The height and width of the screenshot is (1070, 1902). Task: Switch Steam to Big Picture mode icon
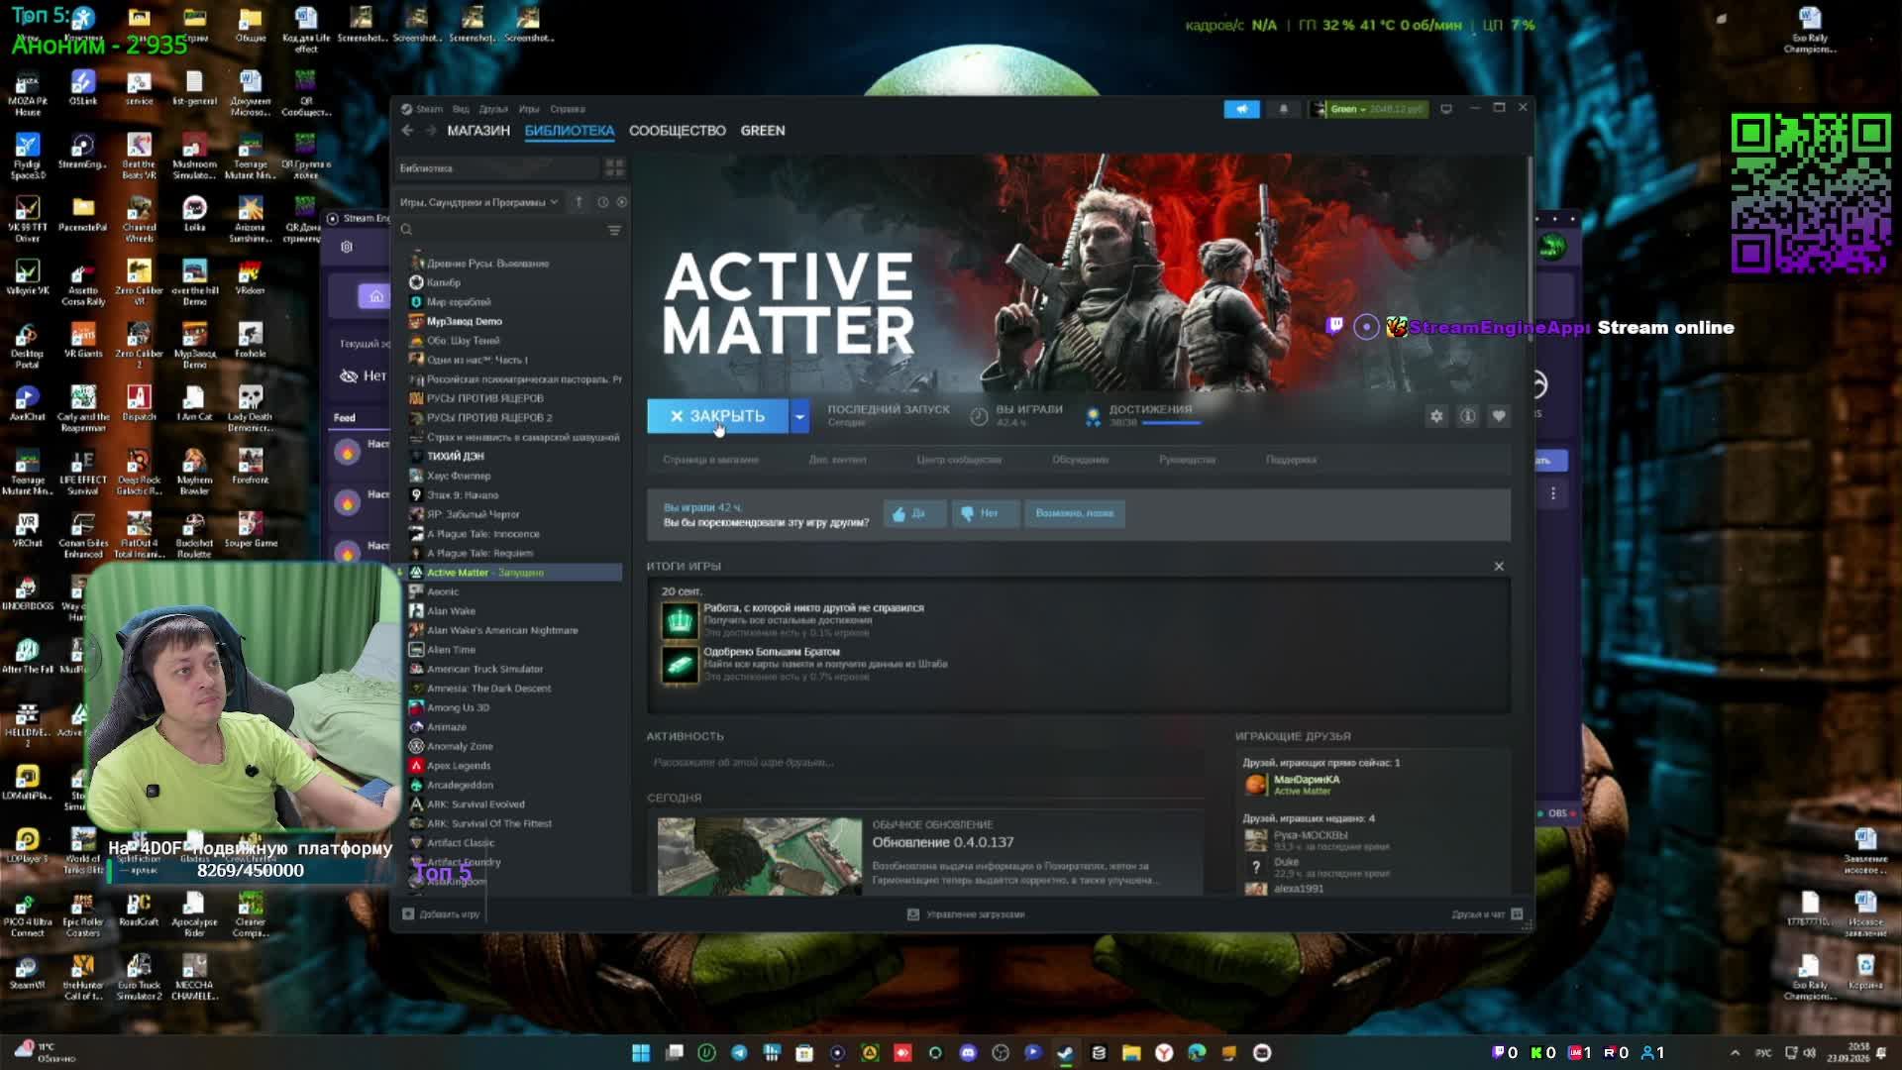click(1446, 109)
